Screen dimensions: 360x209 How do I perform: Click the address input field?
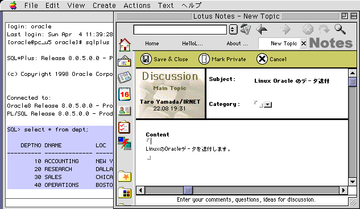180,29
